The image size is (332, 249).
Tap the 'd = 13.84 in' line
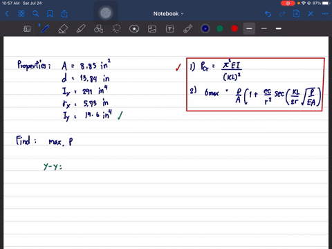click(x=86, y=78)
